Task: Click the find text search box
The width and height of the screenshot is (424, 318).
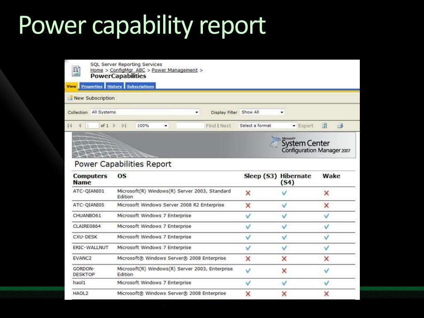Action: pos(190,126)
